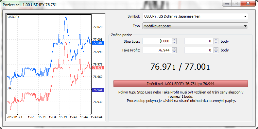Click the 76.990 price axis label

[98, 52]
